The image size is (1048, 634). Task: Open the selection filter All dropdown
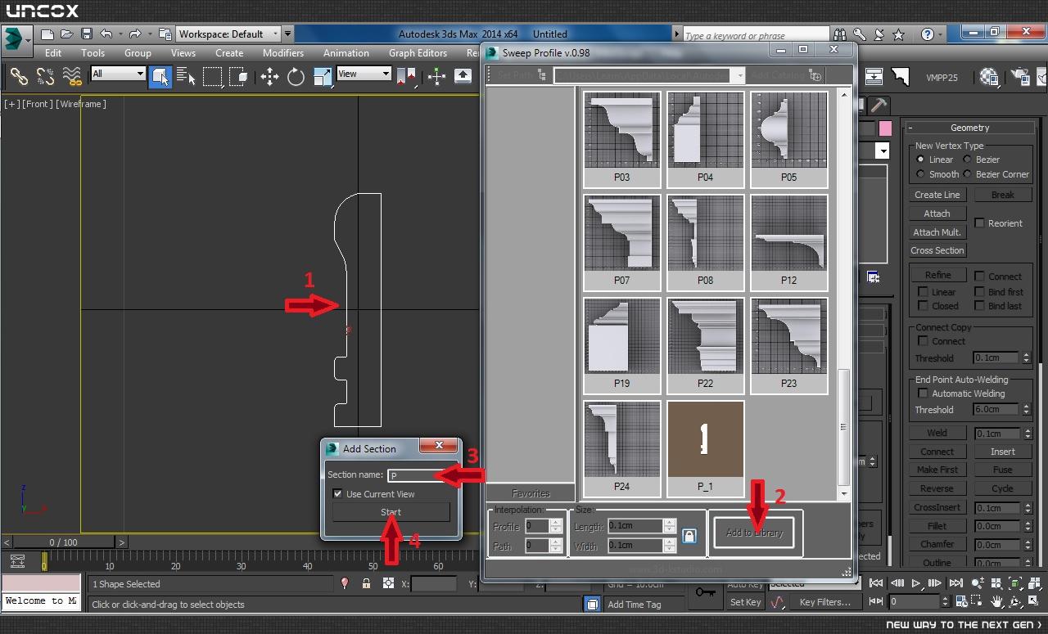(x=118, y=74)
